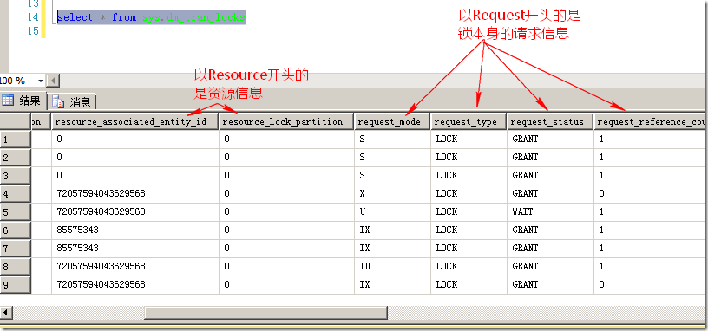Click entity id 72057594043629568 in row 4
The height and width of the screenshot is (331, 708).
point(135,194)
